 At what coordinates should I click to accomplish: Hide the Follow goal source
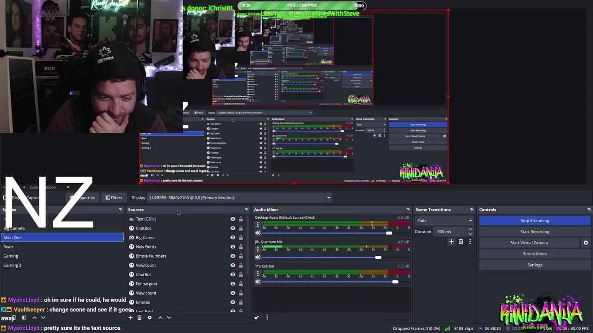tap(233, 284)
